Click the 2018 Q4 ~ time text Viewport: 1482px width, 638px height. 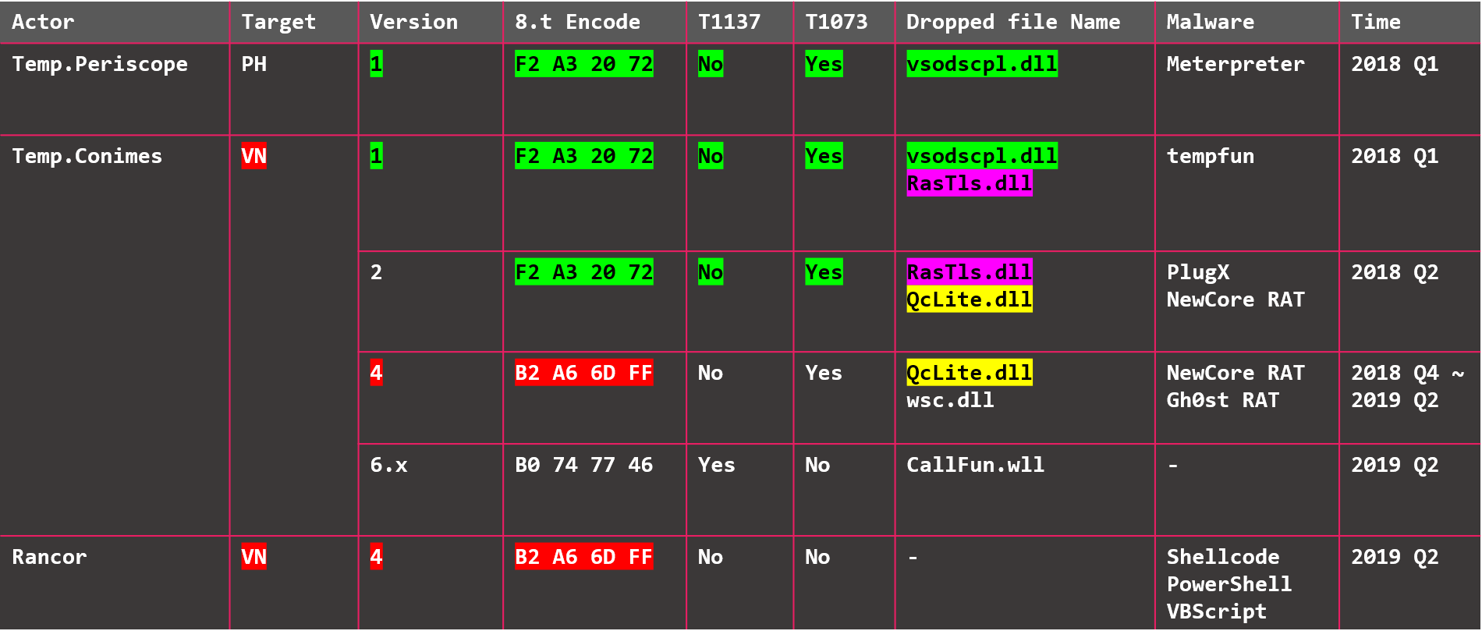[x=1407, y=373]
